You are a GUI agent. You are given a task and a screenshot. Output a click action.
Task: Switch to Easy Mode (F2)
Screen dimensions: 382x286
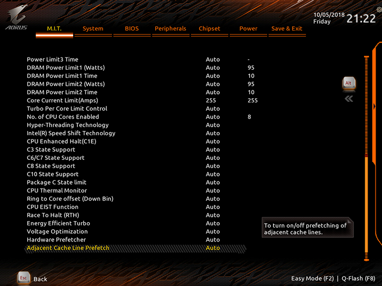click(312, 278)
